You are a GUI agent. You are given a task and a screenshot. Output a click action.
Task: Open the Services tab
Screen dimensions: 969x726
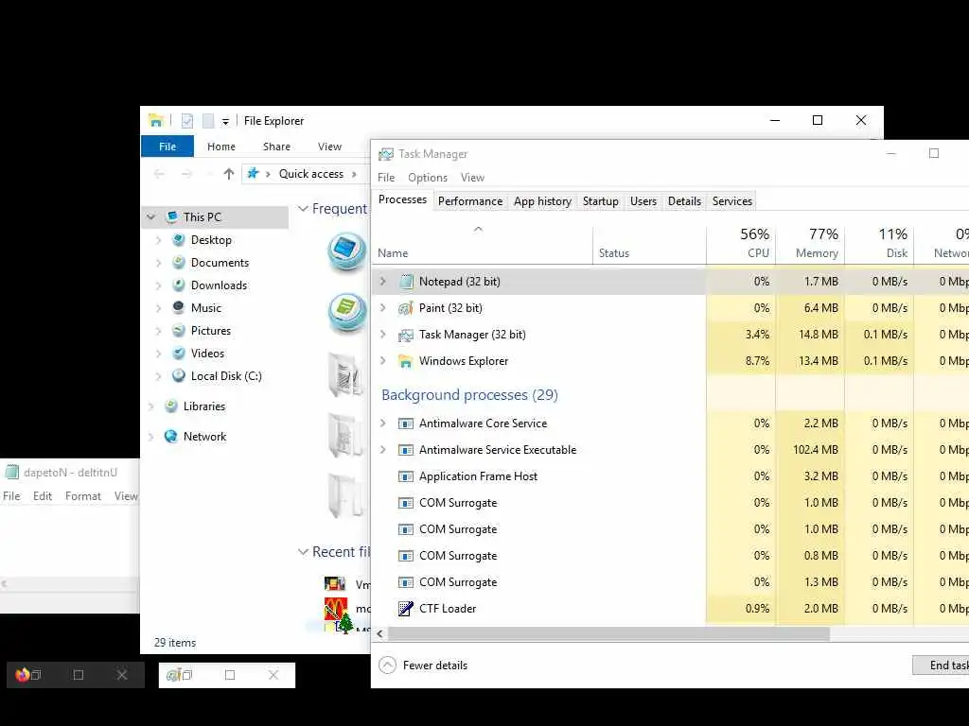[732, 201]
